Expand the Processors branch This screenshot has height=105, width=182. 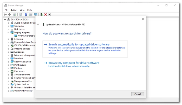8,72
